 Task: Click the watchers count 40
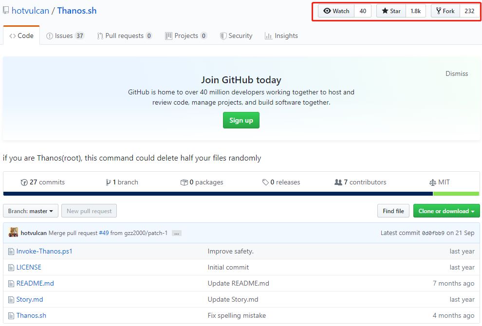[363, 11]
